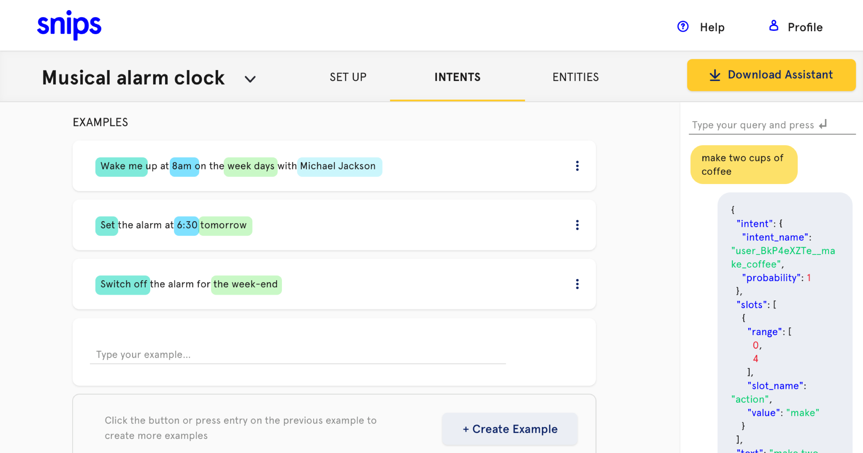Screen dimensions: 863x453
Task: Focus the 'Type your query' test field
Action: (753, 125)
